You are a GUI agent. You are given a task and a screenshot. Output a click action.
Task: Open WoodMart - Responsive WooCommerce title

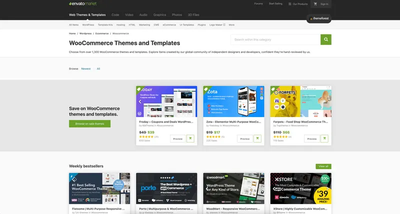coord(233,208)
